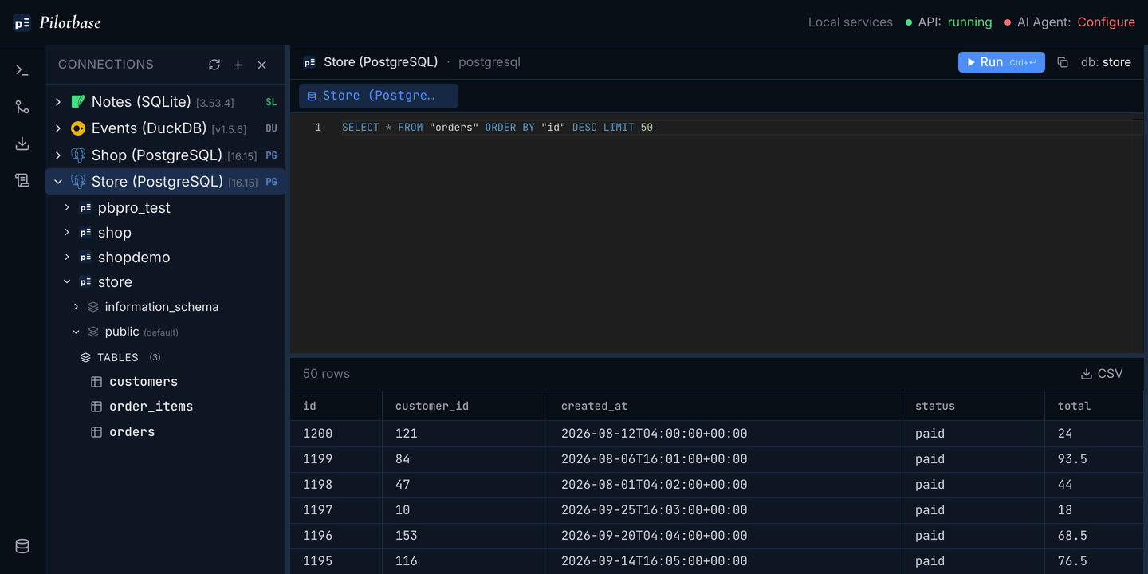This screenshot has height=574, width=1148.
Task: Close the Connections panel
Action: (x=261, y=65)
